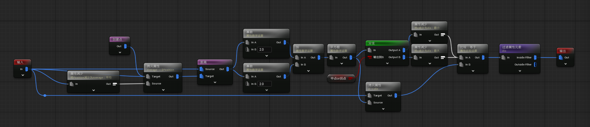Click In B pin of upper 幂数 node
590x127 pixels.
[x=247, y=49]
